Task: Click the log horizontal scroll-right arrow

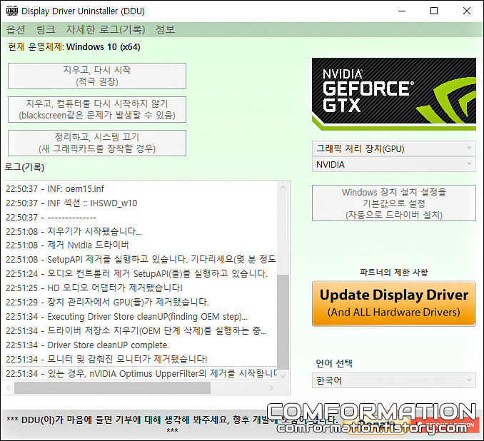Action: click(x=271, y=387)
